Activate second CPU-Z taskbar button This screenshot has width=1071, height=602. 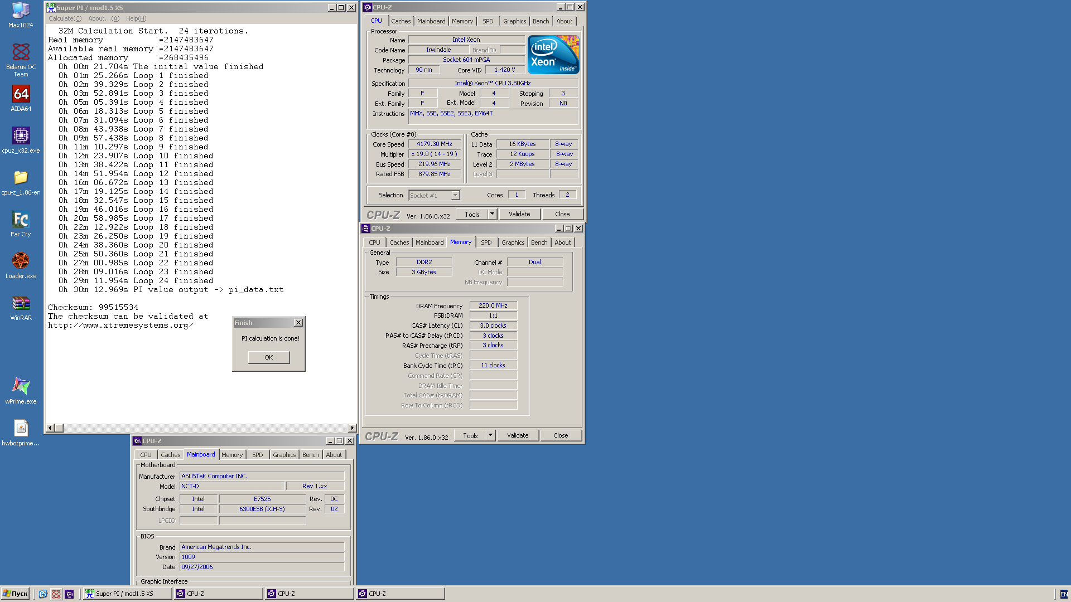click(309, 594)
